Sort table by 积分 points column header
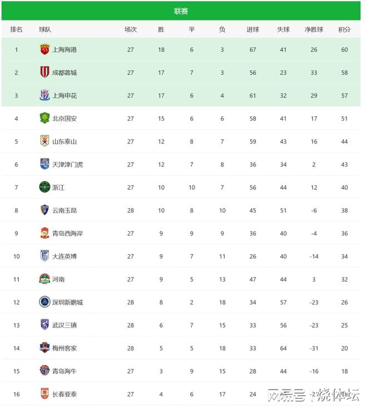This screenshot has width=367, height=408. (x=344, y=30)
